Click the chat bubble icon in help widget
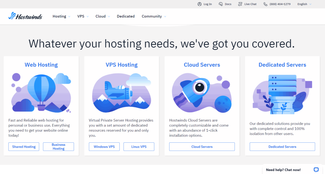Screen dimensions: 325x174 point(316,170)
